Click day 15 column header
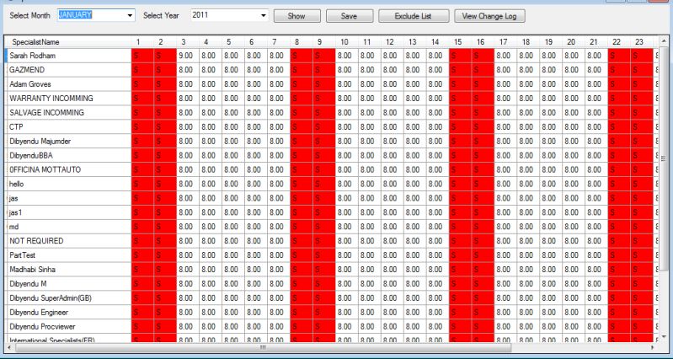The image size is (673, 359). click(x=460, y=42)
